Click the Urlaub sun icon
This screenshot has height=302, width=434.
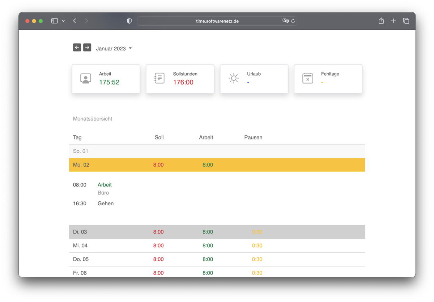click(x=234, y=79)
